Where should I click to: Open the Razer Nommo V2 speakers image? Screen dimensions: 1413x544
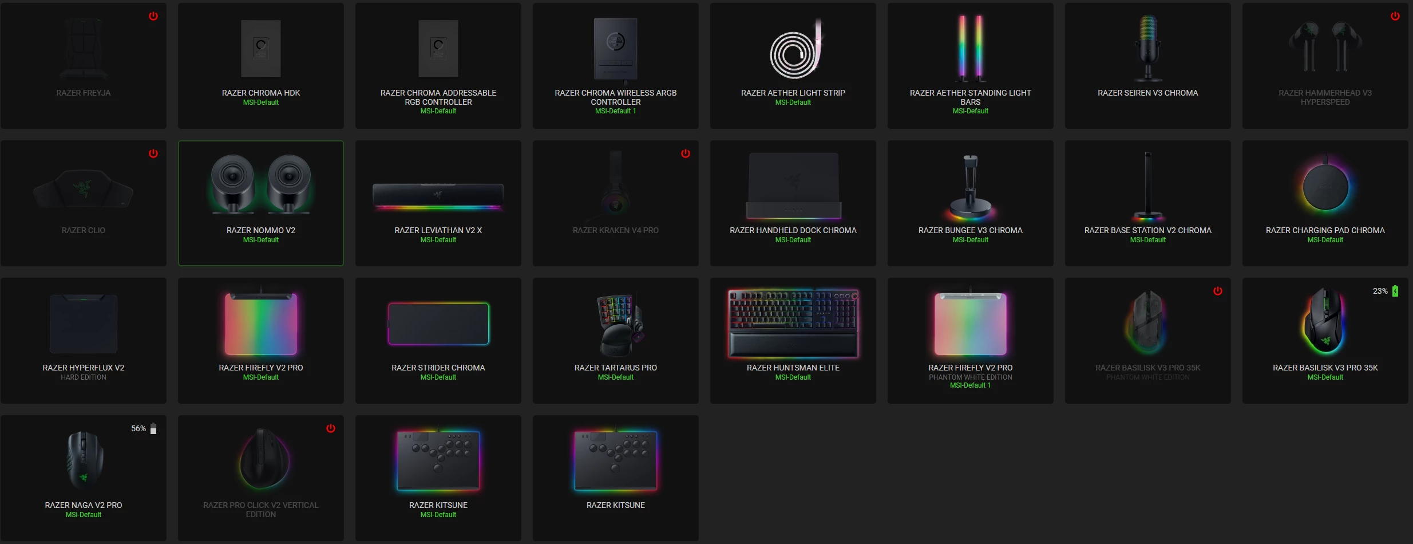(261, 184)
